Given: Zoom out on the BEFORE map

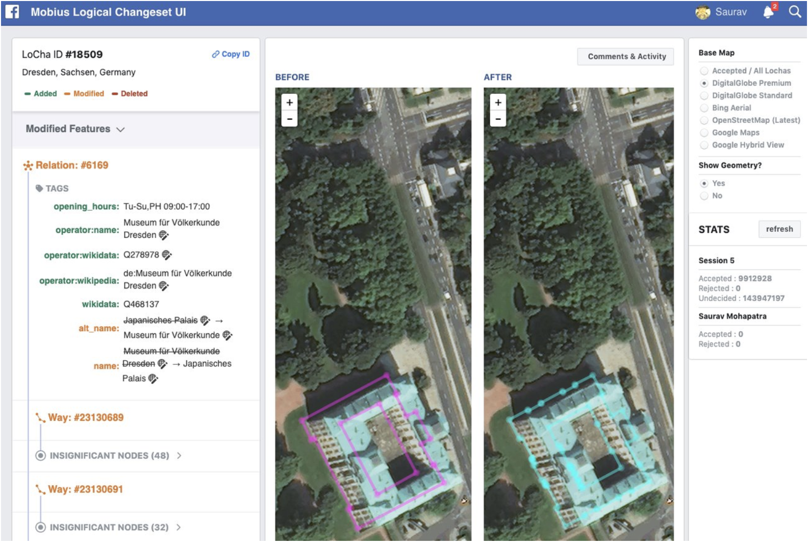Looking at the screenshot, I should click(x=290, y=119).
